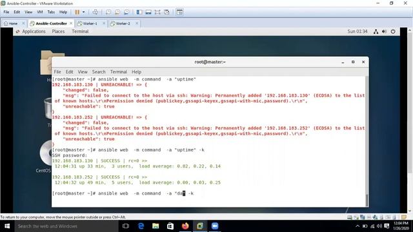The height and width of the screenshot is (232, 413).
Task: Click the VMware status bar message icon
Action: [404, 217]
